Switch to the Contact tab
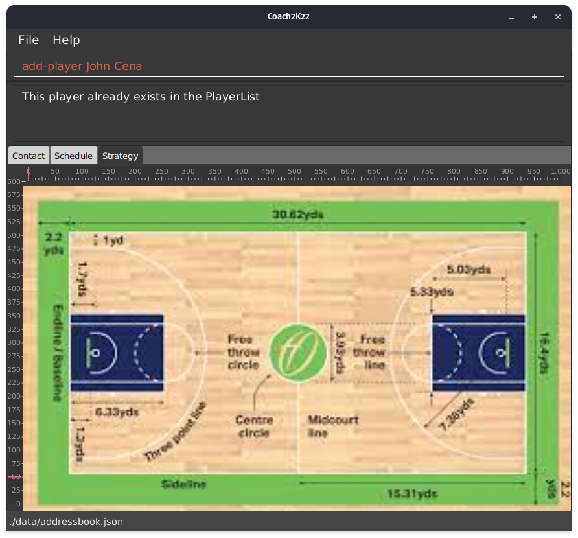The height and width of the screenshot is (538, 578). coord(29,156)
